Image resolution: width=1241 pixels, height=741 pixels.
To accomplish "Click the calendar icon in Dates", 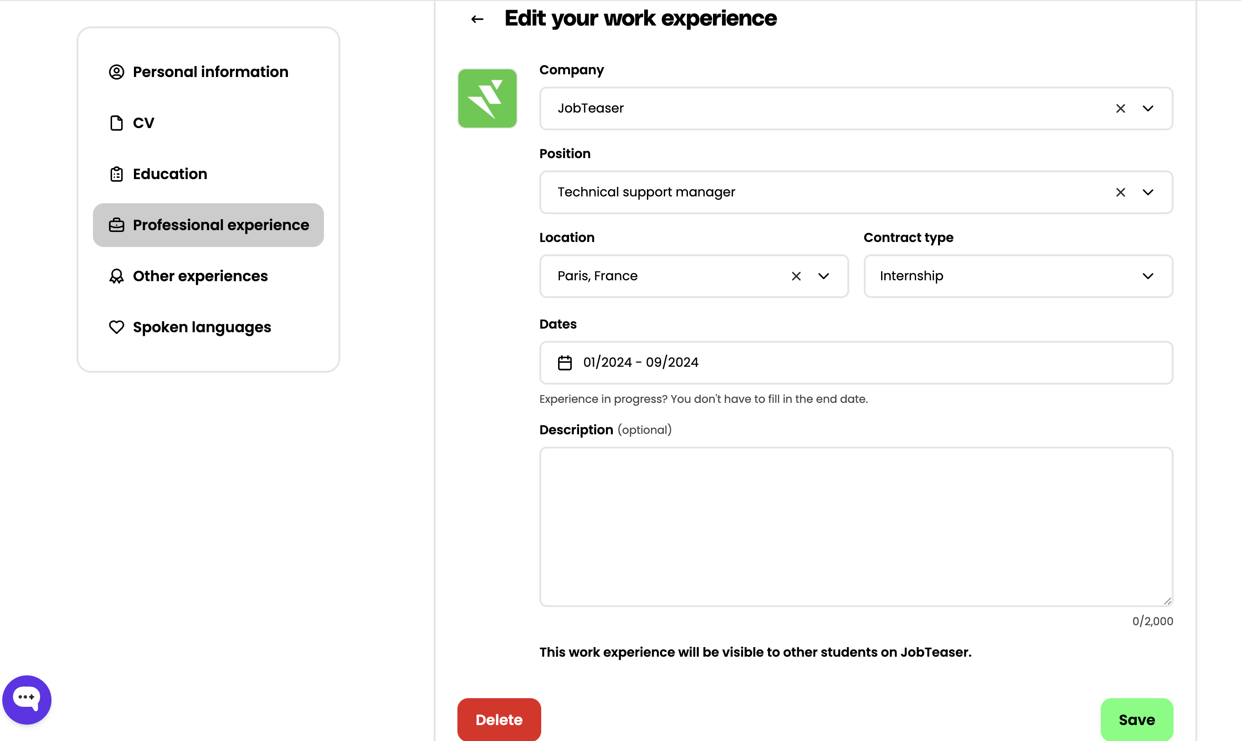I will pos(564,362).
